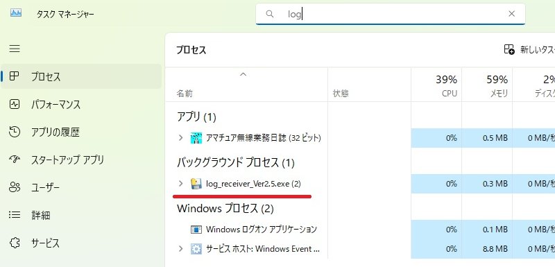Expand the サービス ホスト: Windows Event row
The height and width of the screenshot is (267, 555).
pos(180,248)
